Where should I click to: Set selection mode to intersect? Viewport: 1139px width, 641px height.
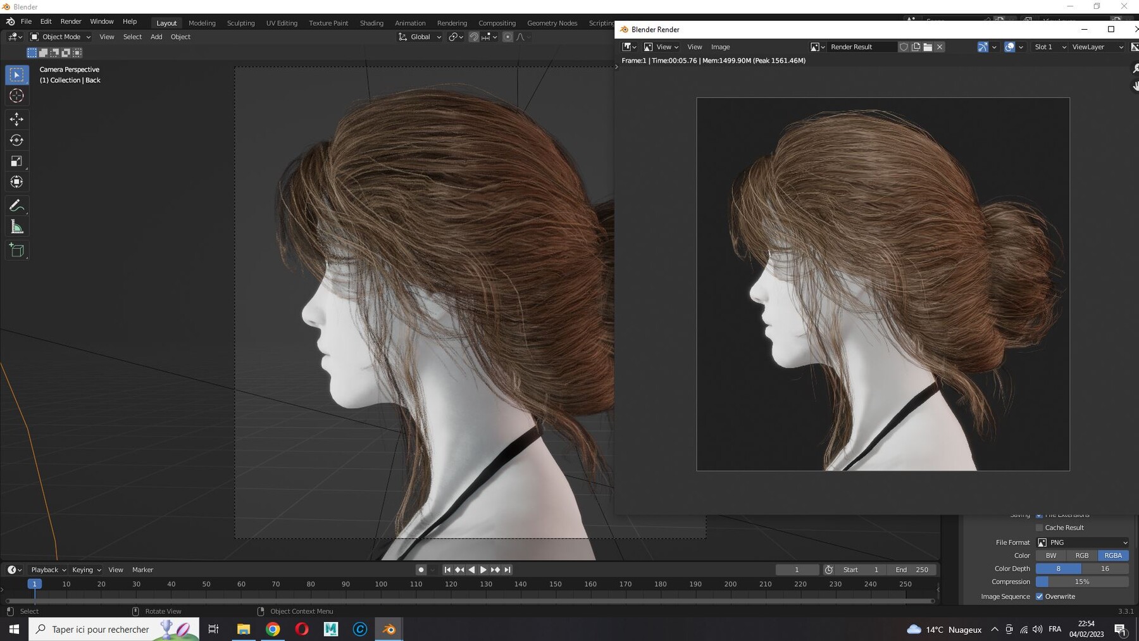[77, 53]
